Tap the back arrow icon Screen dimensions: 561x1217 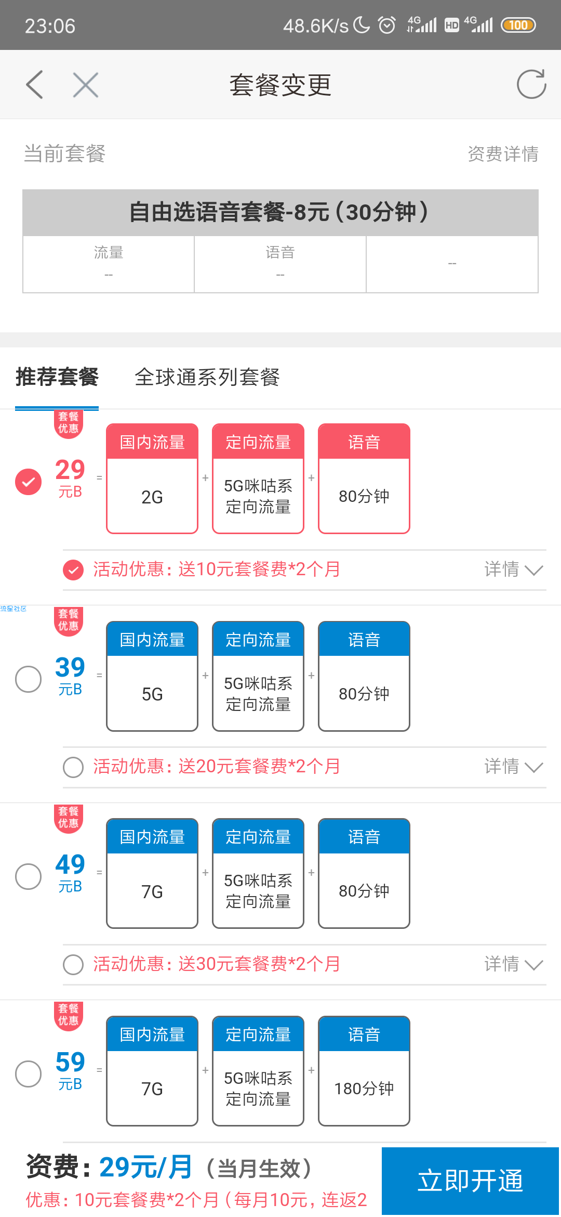34,84
